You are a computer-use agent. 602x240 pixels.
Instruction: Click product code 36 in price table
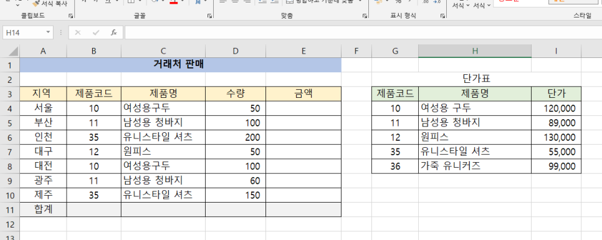(x=395, y=166)
